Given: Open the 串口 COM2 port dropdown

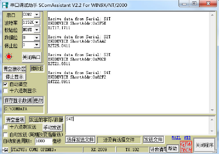Looking at the screenshot, I should pyautogui.click(x=37, y=15).
